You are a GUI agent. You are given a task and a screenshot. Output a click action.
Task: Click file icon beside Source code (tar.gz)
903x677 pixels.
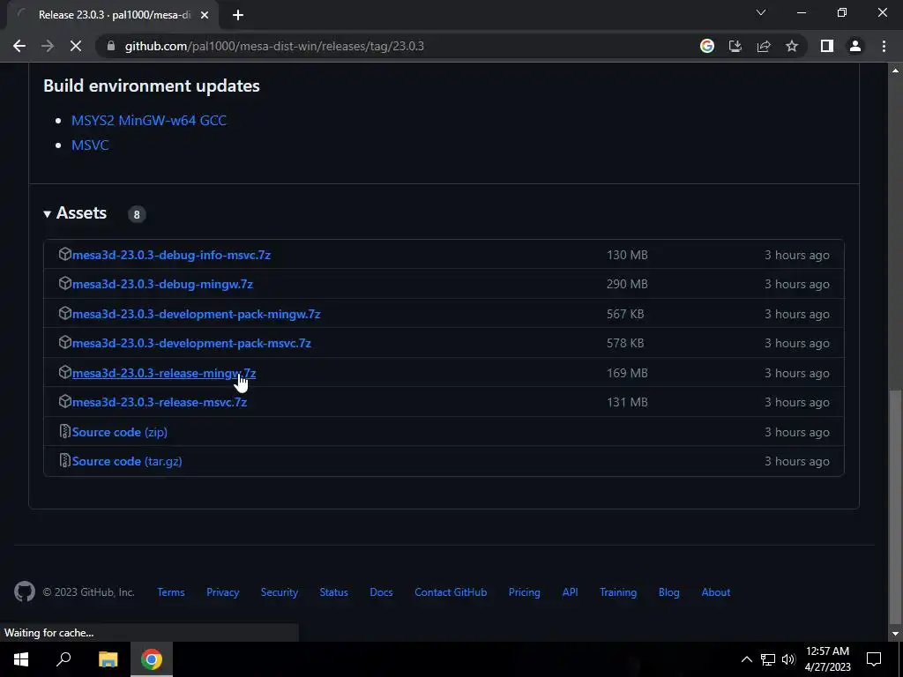tap(64, 460)
